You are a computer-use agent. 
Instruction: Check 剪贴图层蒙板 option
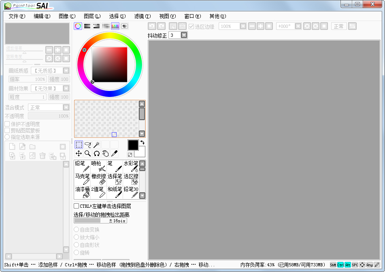(7, 131)
